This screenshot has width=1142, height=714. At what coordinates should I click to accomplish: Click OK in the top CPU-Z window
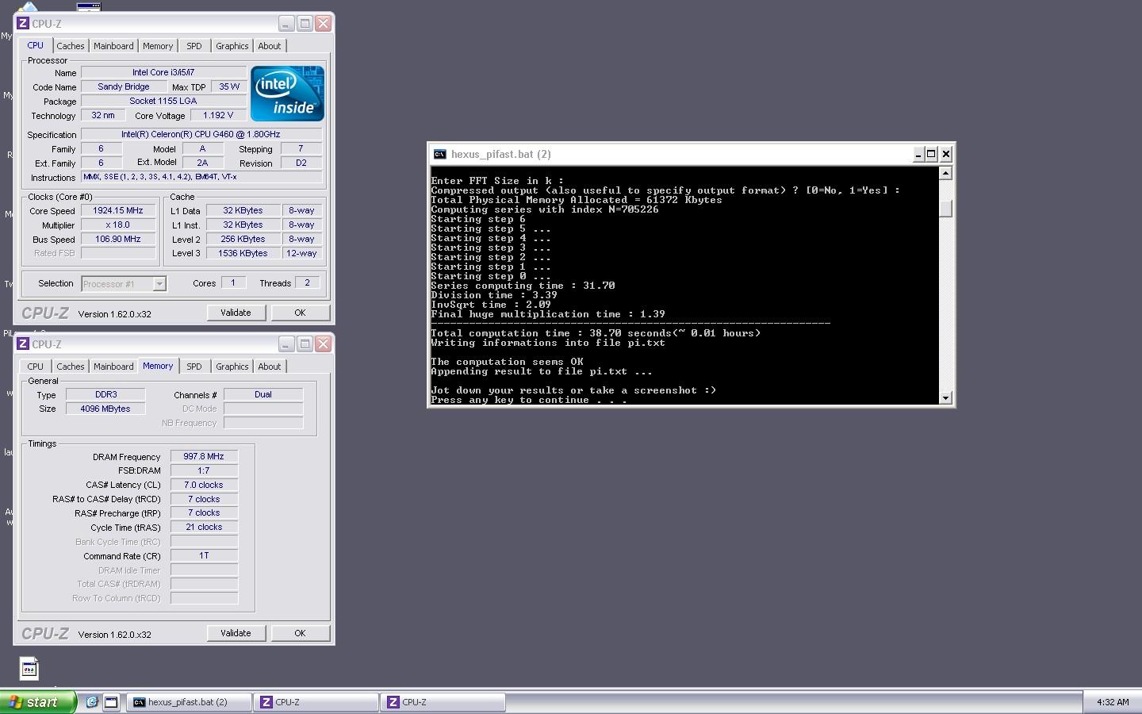[x=300, y=313]
